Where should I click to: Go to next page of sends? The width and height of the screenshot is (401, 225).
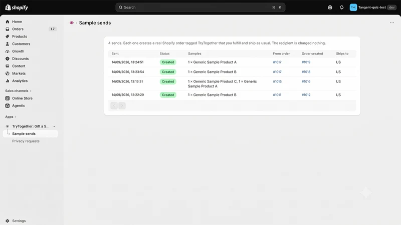[122, 105]
